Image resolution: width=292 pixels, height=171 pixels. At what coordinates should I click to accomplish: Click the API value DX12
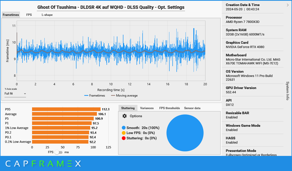click(x=230, y=105)
